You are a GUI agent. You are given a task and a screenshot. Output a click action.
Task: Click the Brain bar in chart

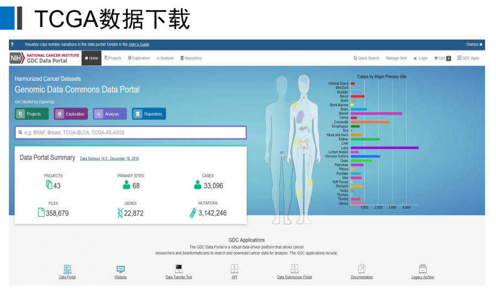(358, 109)
